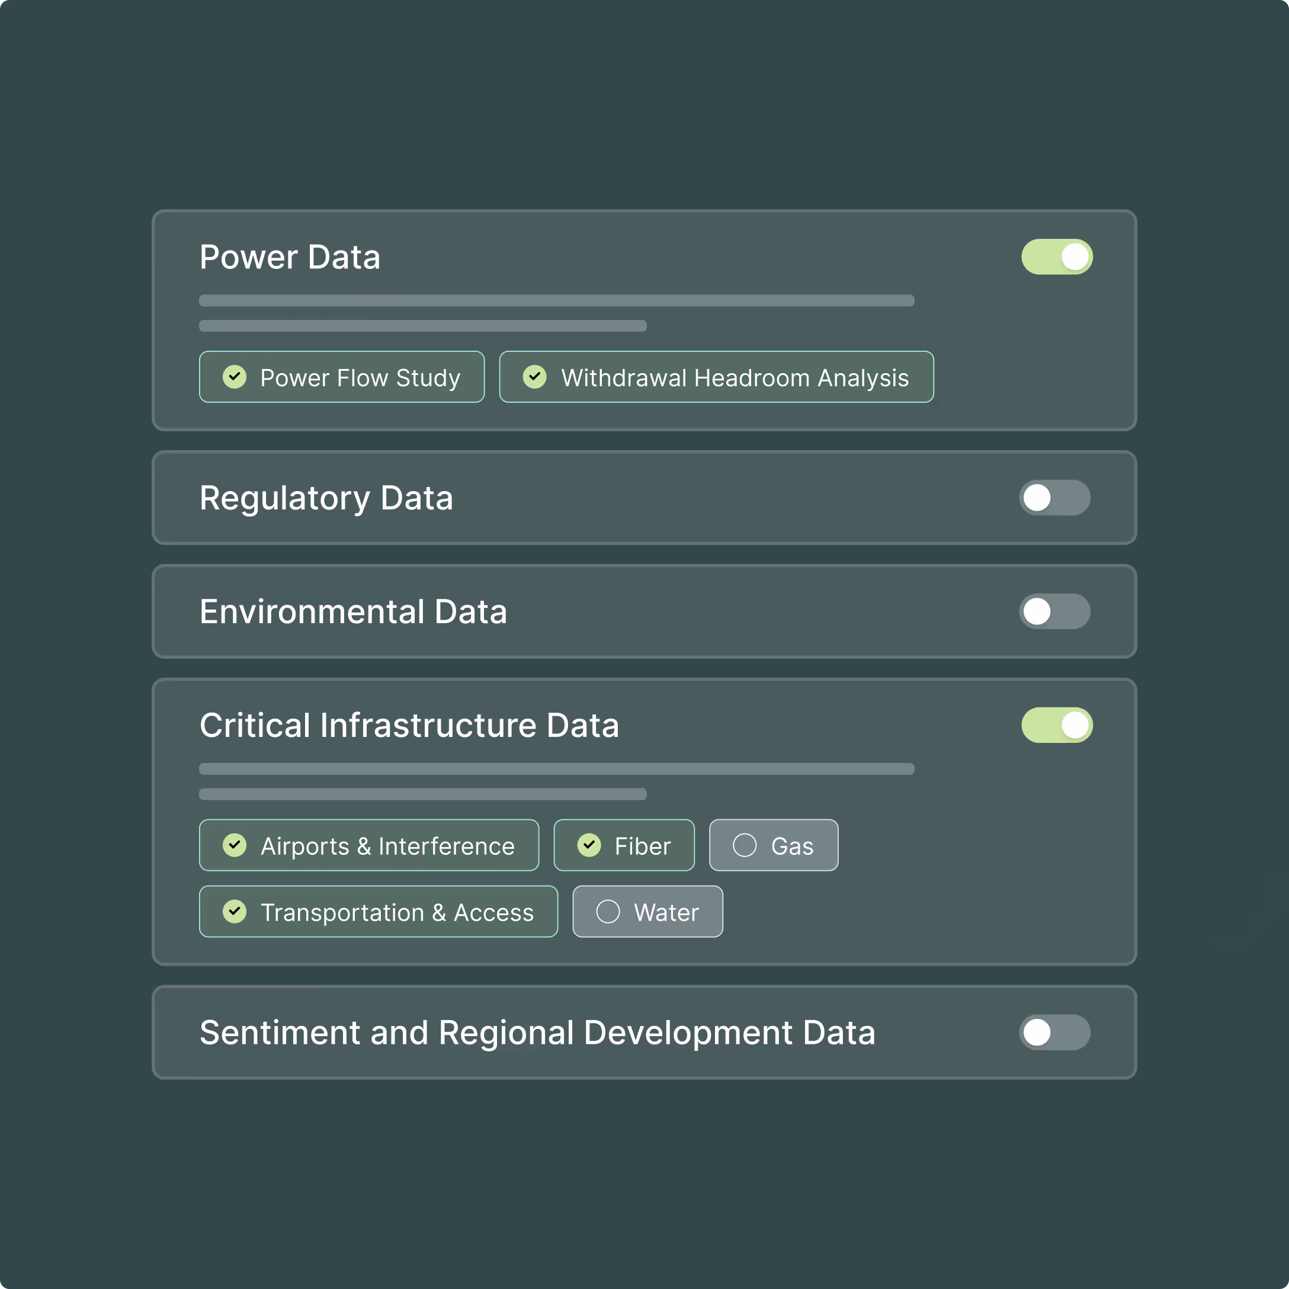
Task: Expand Sentiment and Regional Development Data heading
Action: coord(537,1033)
